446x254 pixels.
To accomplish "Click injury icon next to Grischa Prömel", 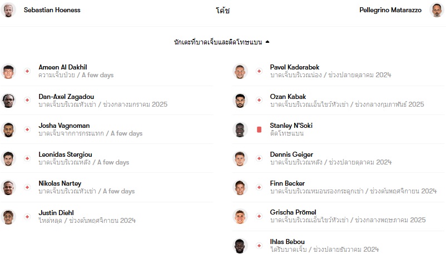I will [259, 216].
